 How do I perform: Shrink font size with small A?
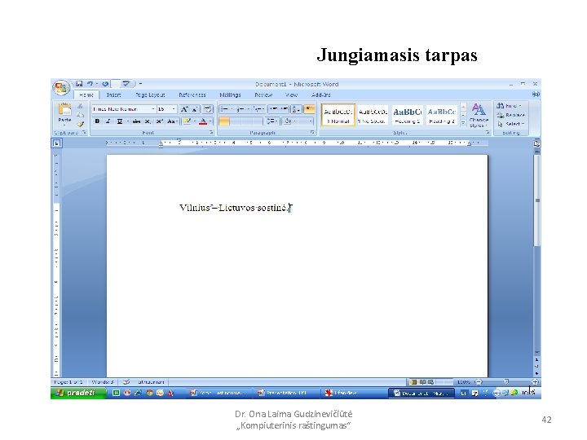[195, 109]
